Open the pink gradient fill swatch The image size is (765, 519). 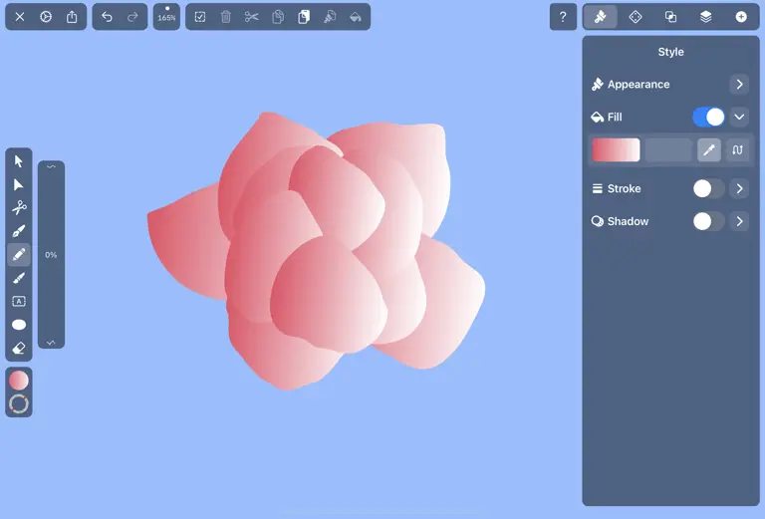[x=616, y=149]
